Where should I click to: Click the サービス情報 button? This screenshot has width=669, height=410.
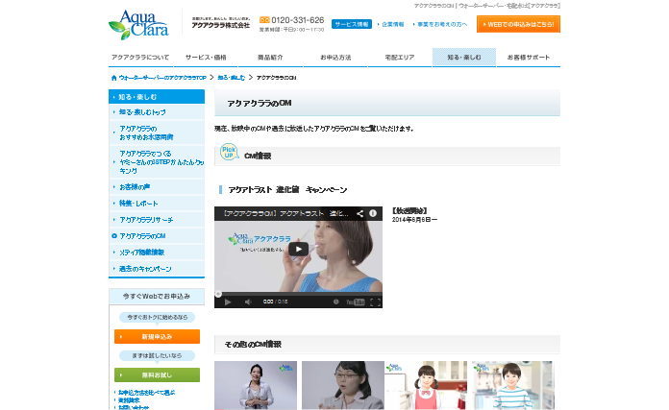tap(352, 24)
